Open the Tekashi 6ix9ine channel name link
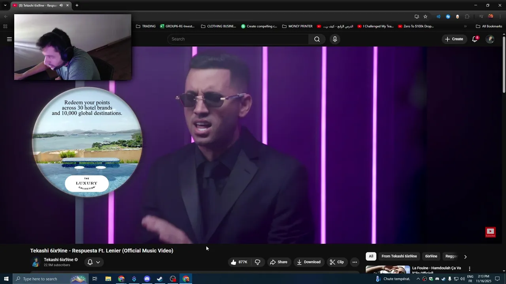The height and width of the screenshot is (284, 506). click(x=59, y=260)
